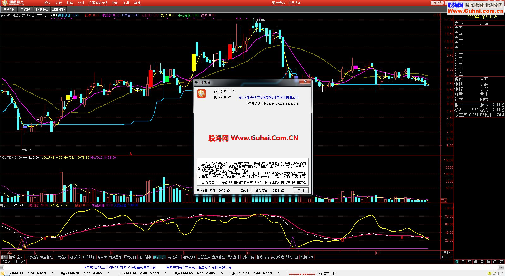
Task: Select the 指标 tab
Action: 4,257
